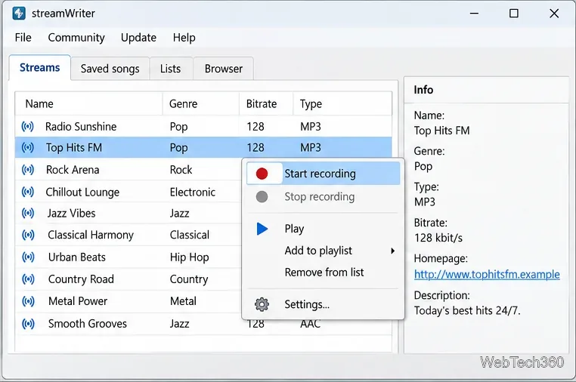Select the Country Road stream name
This screenshot has width=576, height=382.
[81, 279]
